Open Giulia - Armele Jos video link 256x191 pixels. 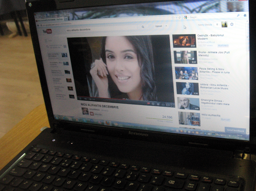point(214,54)
